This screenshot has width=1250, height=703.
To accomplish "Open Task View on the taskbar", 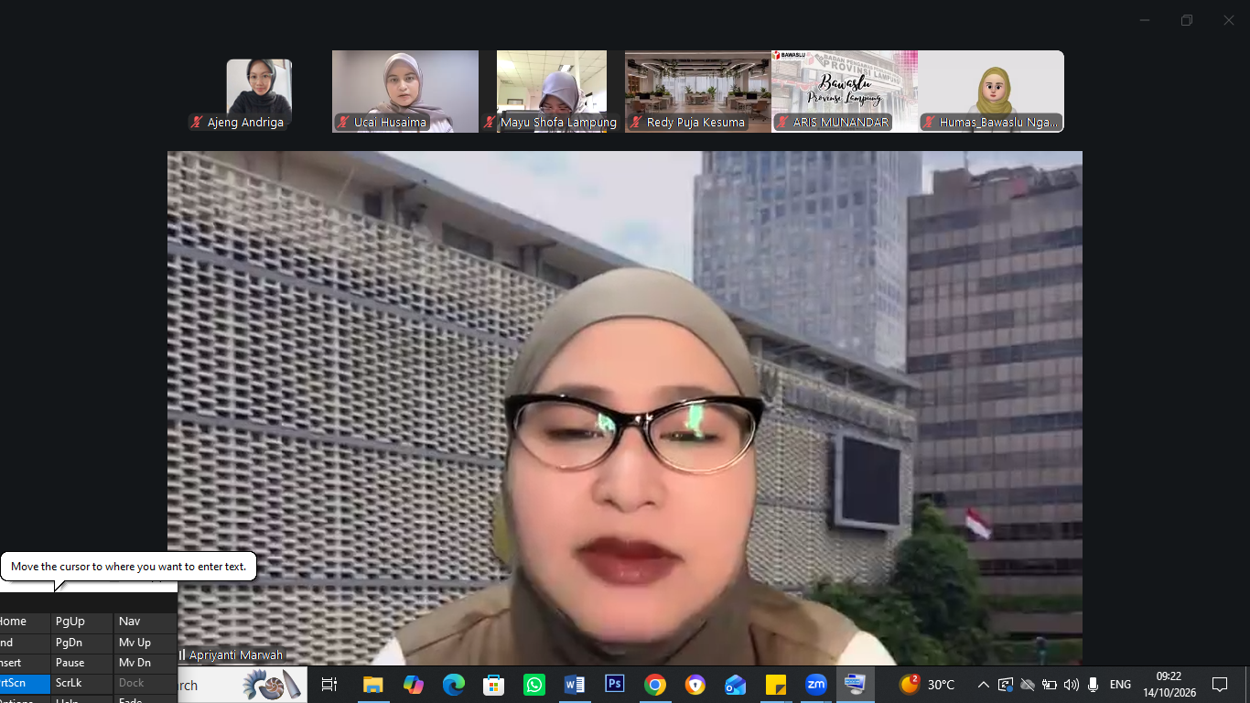I will (329, 685).
